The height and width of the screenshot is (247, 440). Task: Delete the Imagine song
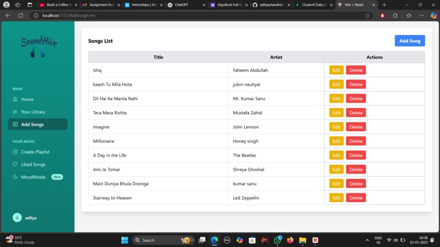click(x=356, y=126)
